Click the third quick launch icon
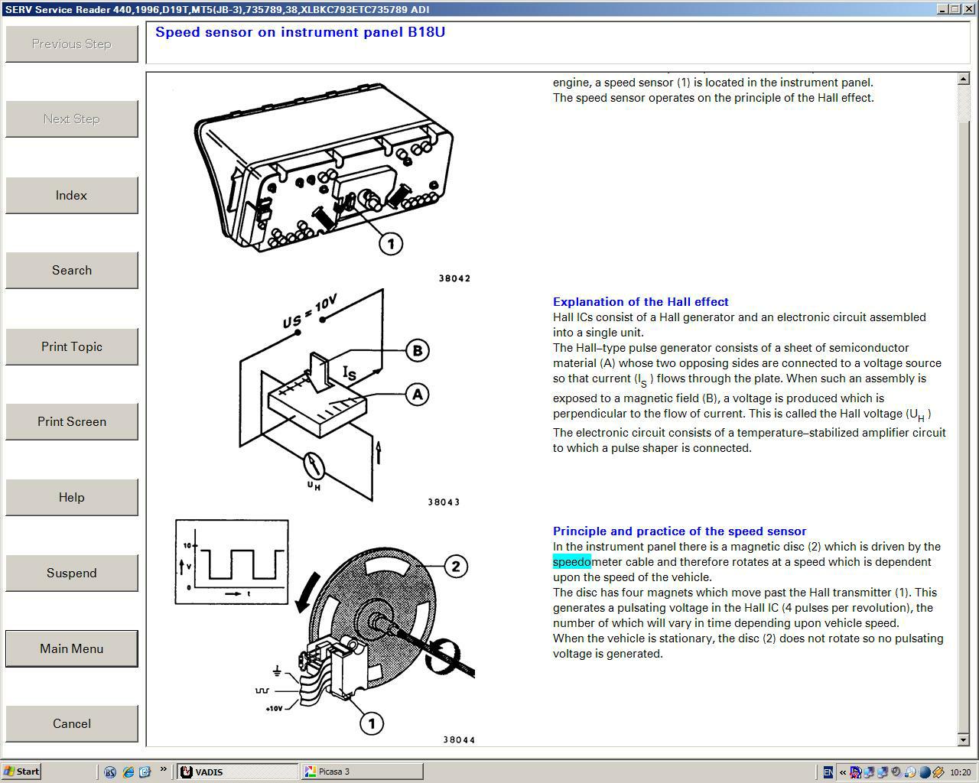979x783 pixels. tap(145, 772)
